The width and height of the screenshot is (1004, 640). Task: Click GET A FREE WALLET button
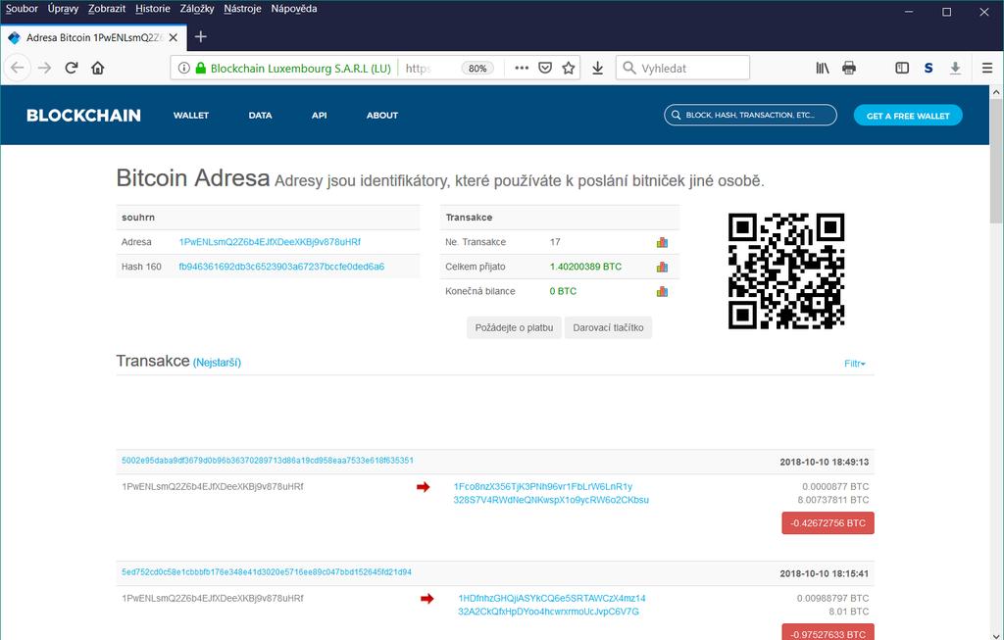click(908, 116)
